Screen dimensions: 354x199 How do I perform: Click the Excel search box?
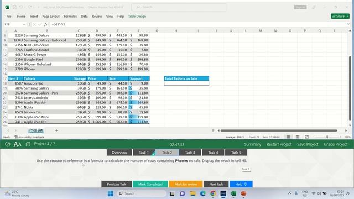coord(179,7)
